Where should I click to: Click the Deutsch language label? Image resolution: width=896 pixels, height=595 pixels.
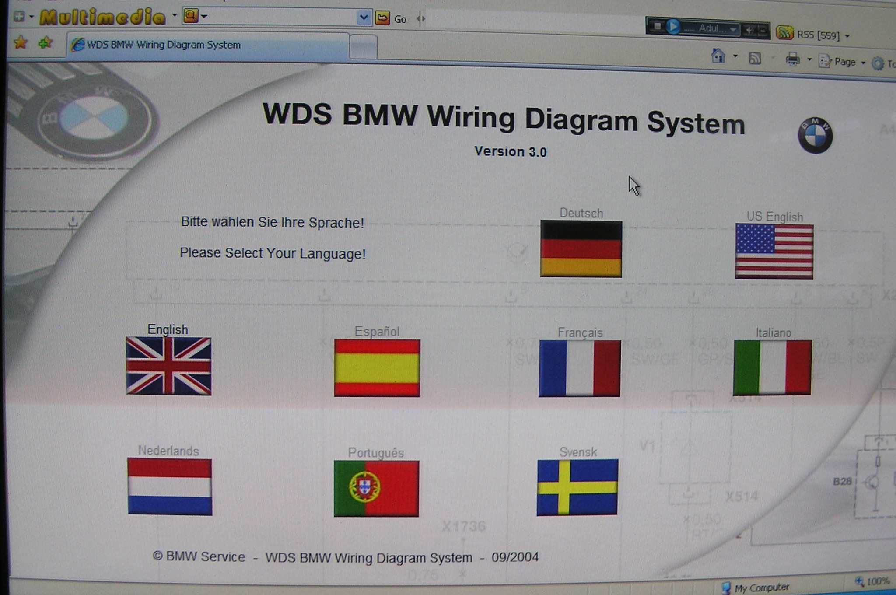point(581,213)
